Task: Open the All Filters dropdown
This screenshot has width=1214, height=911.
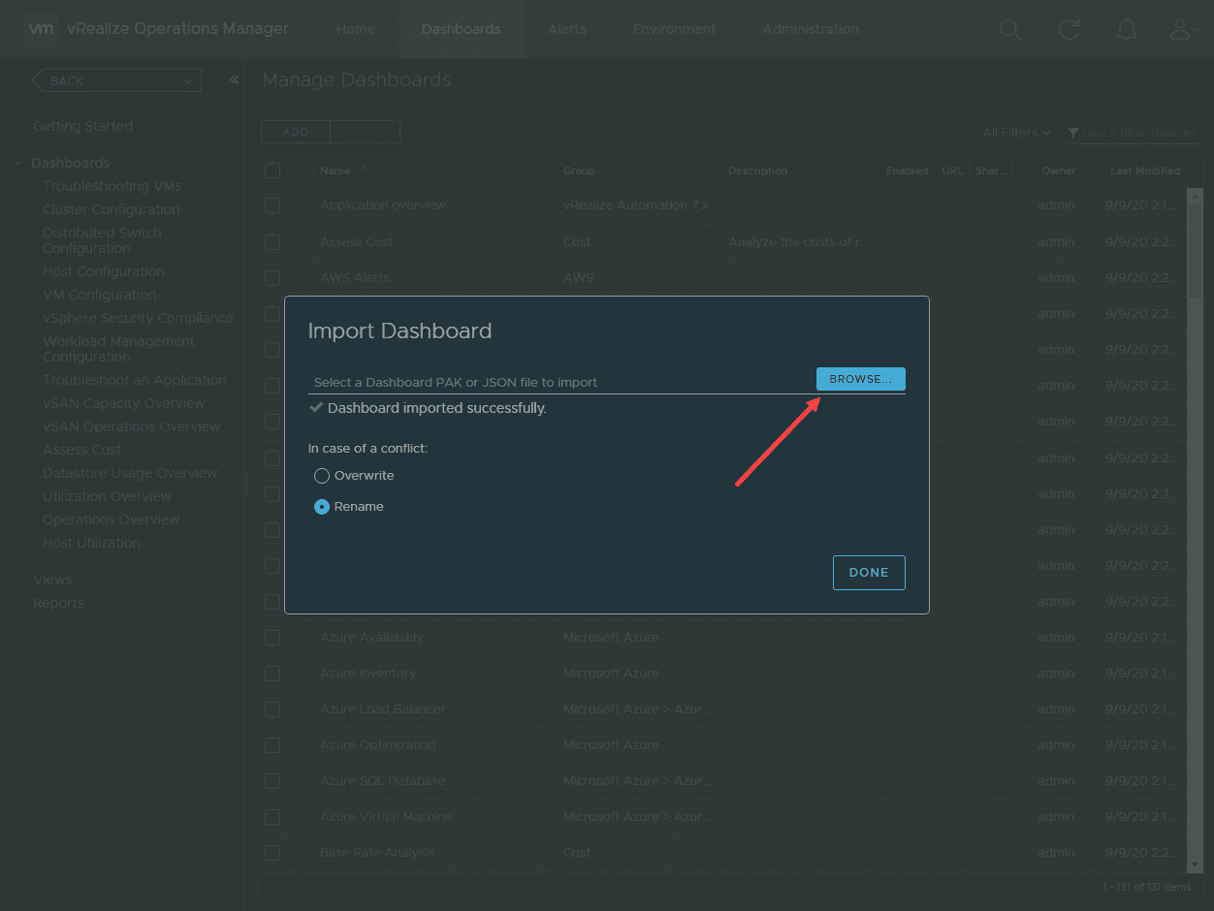Action: (x=1013, y=133)
